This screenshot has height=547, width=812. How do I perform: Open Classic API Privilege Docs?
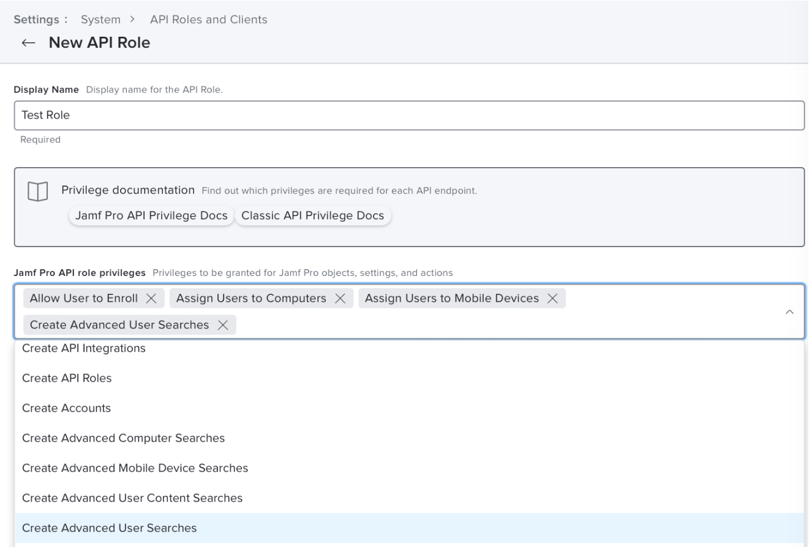(313, 215)
